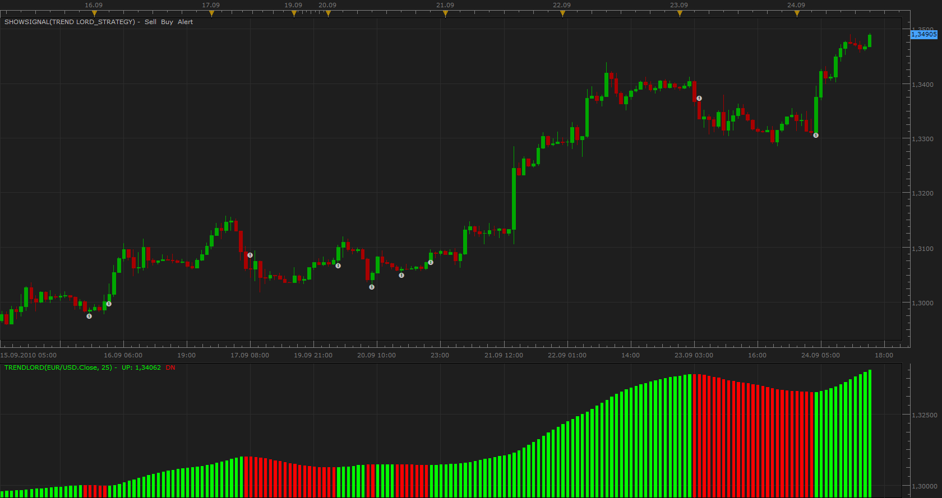Click the 1,3300 price axis label
The image size is (942, 498).
(923, 139)
